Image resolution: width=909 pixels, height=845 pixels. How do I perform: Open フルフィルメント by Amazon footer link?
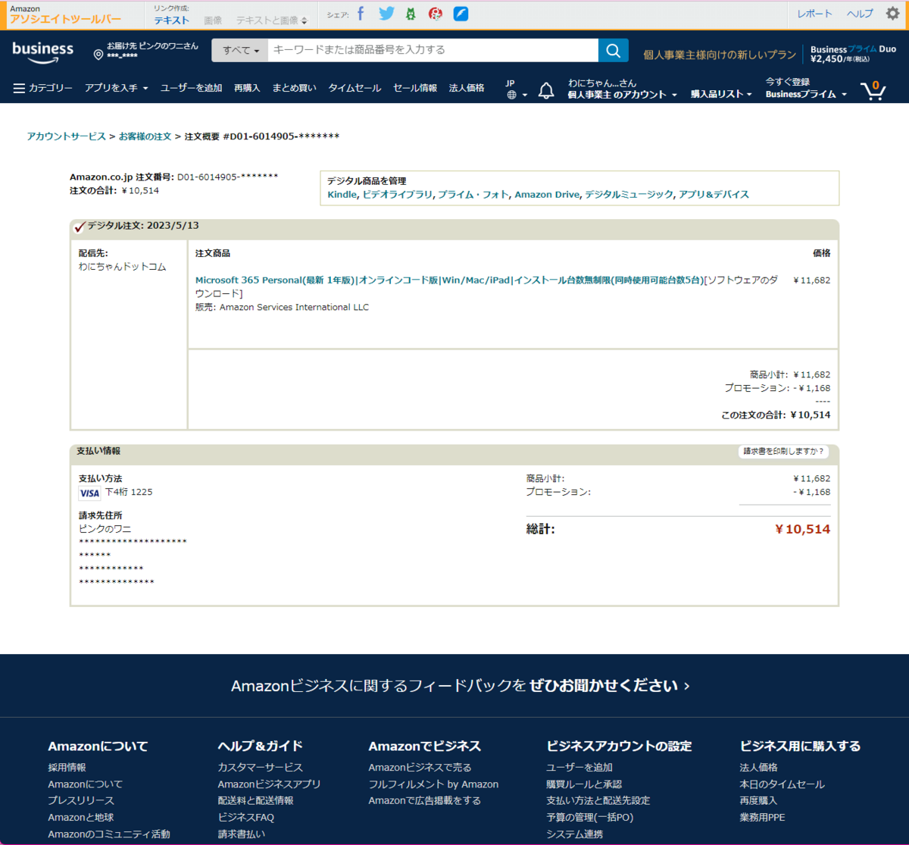[x=433, y=784]
